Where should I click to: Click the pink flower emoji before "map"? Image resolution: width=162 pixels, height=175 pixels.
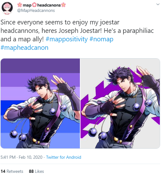20,5
